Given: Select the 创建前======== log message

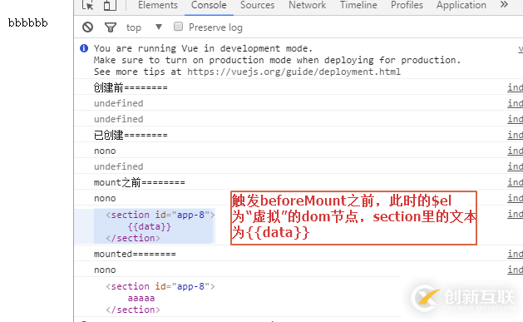Looking at the screenshot, I should pyautogui.click(x=131, y=87).
